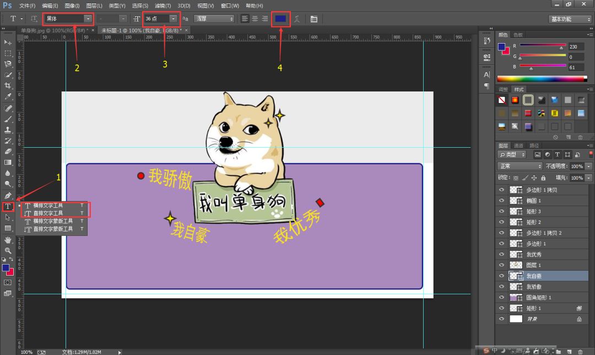595x355 pixels.
Task: Switch to the 通道 panel tab
Action: (518, 146)
